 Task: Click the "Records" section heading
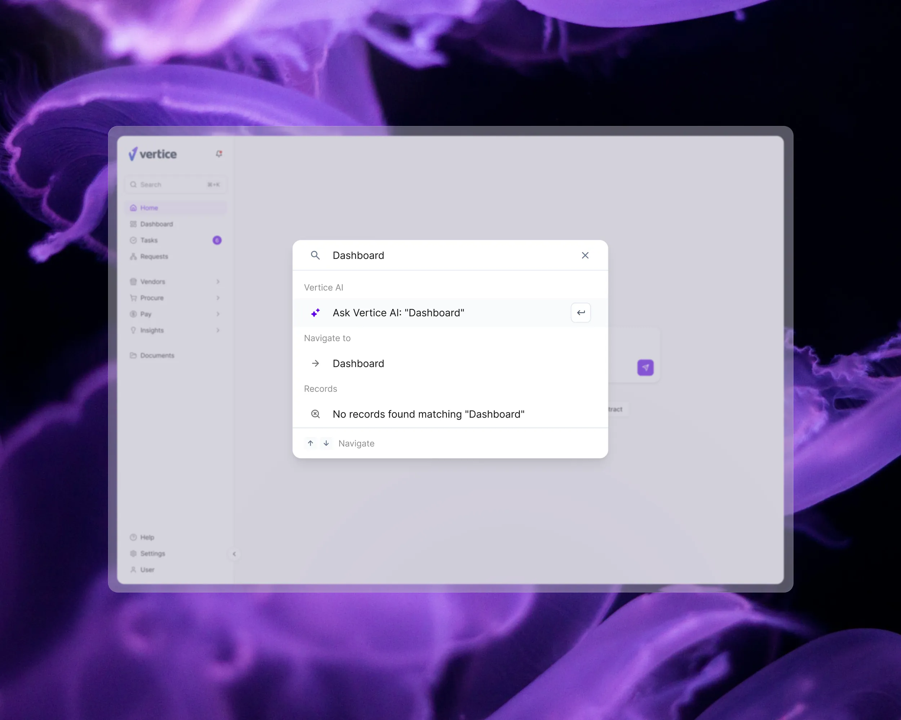coord(320,388)
